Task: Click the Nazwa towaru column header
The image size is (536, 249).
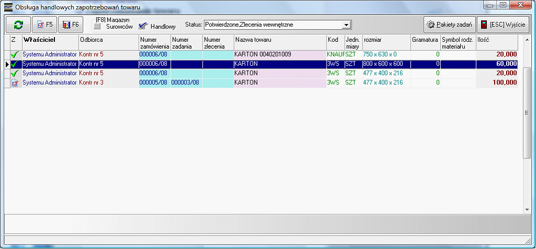Action: pos(280,40)
